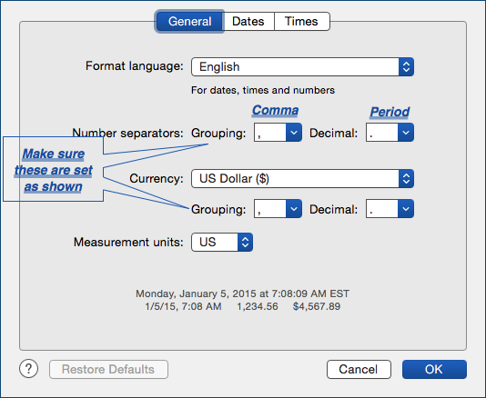Open the Number separators Decimal dropdown
This screenshot has height=398, width=486.
[390, 133]
